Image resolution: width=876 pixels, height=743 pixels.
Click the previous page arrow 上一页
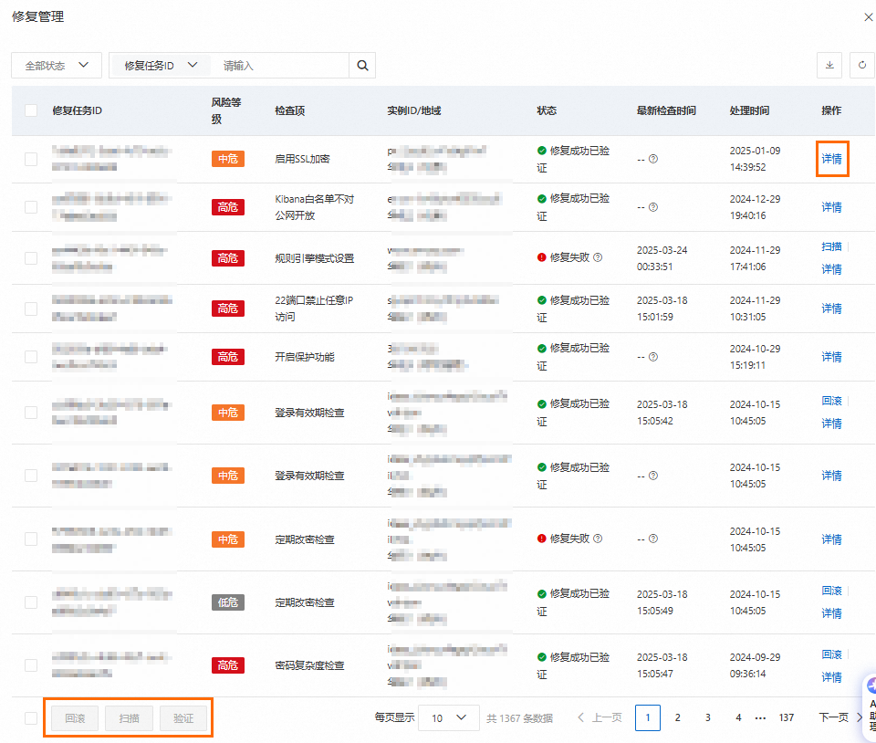[x=600, y=717]
